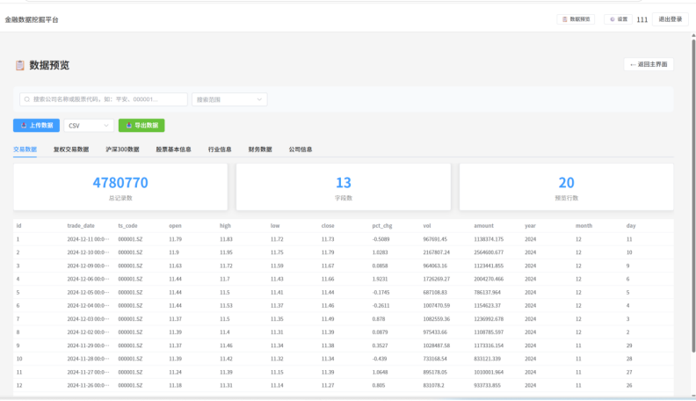This screenshot has width=696, height=401.
Task: Click the 金融数据挖掘平台 title
Action: [x=32, y=19]
